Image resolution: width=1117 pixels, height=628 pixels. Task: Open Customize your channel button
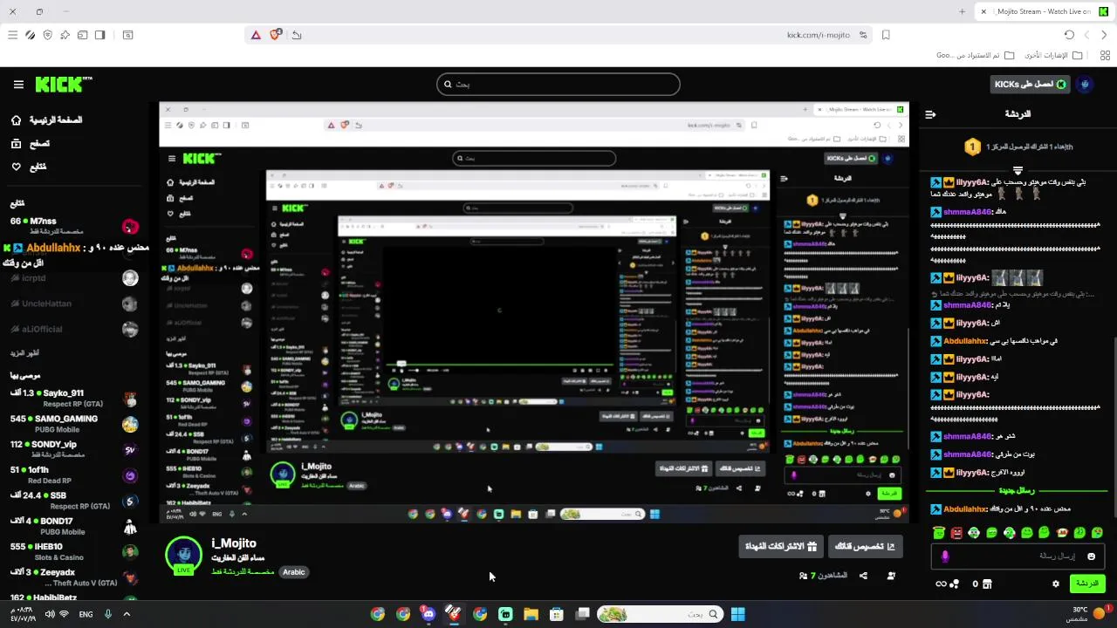tap(865, 547)
